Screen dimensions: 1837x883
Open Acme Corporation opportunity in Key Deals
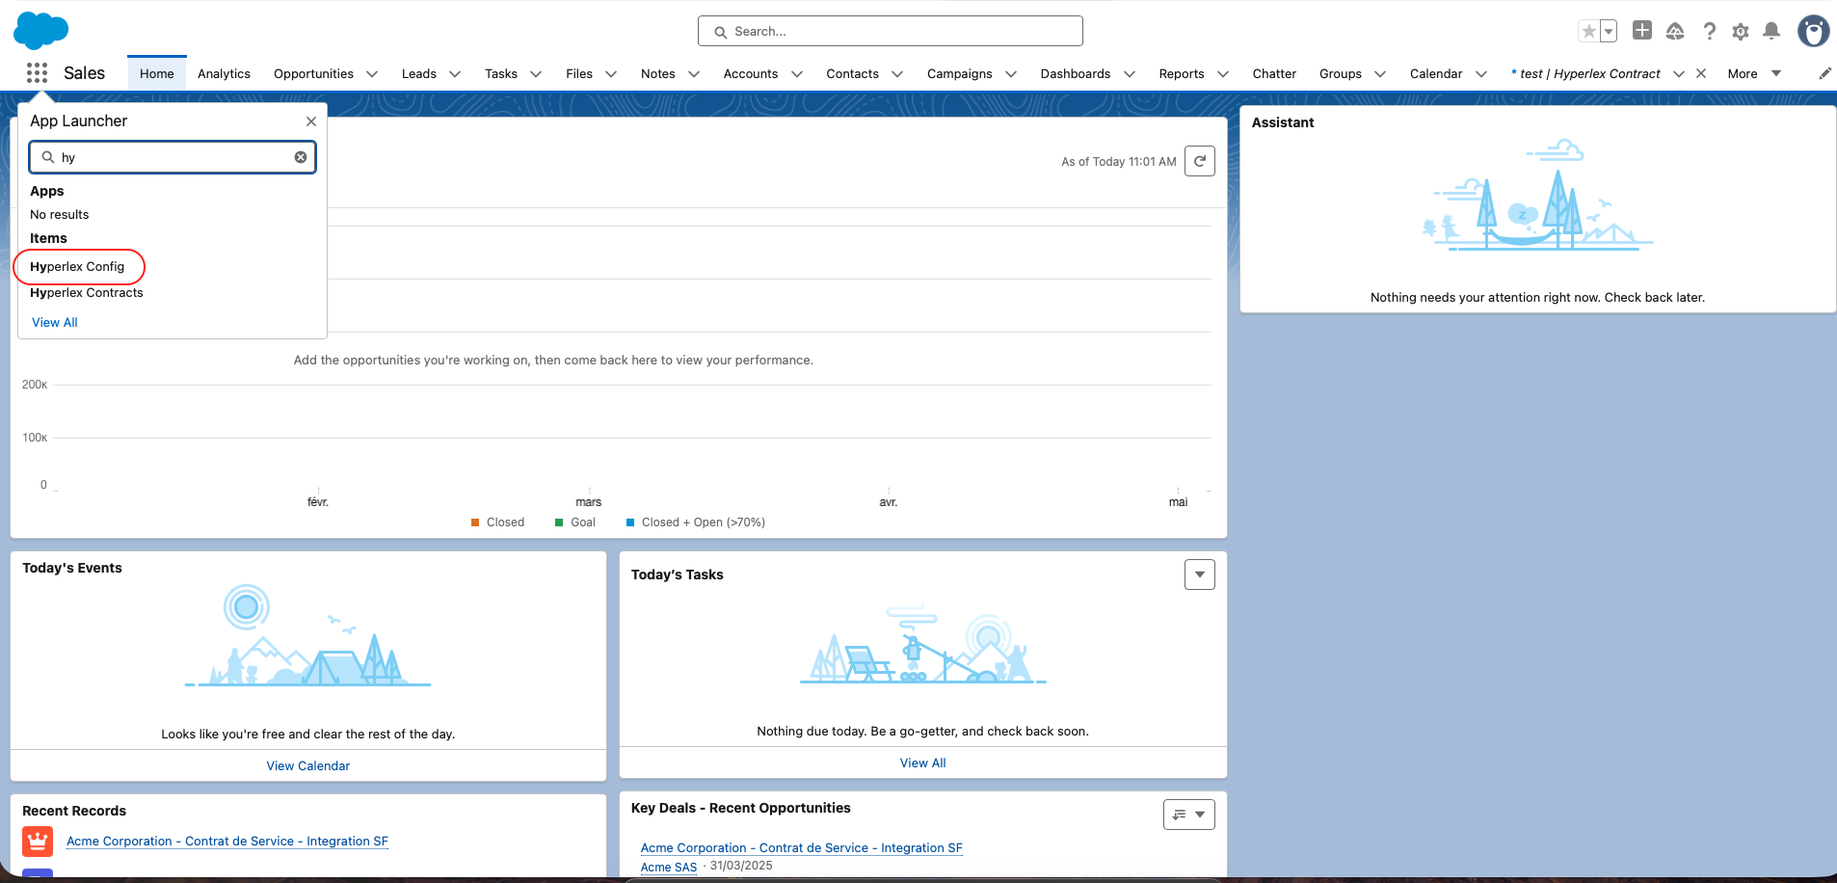[x=802, y=848]
